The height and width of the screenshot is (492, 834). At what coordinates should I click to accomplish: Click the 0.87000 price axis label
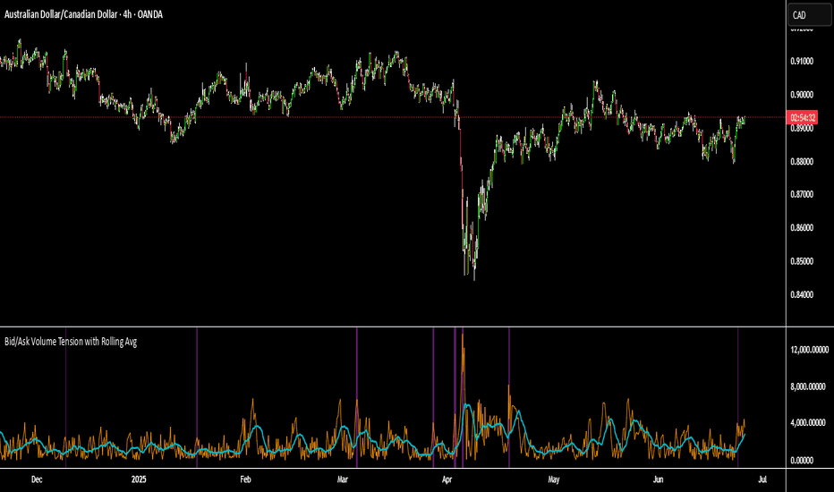(802, 194)
